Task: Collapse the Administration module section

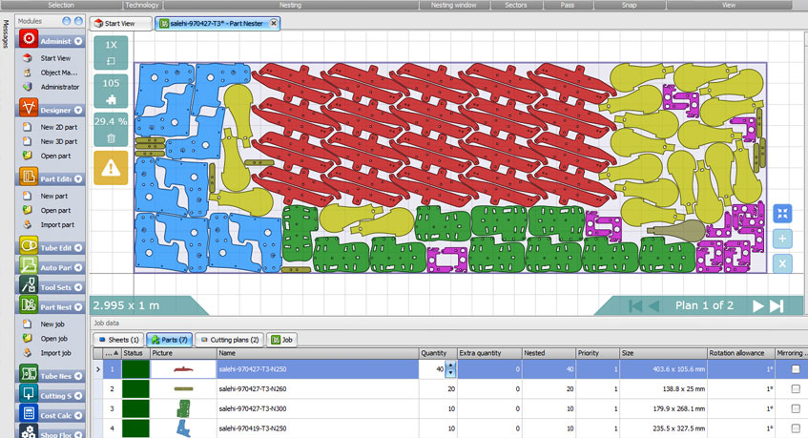Action: [77, 42]
